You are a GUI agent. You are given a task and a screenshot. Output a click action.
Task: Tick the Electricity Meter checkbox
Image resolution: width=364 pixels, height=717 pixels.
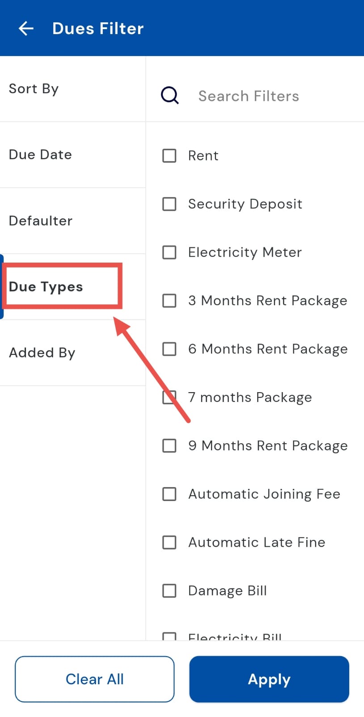[x=169, y=252]
